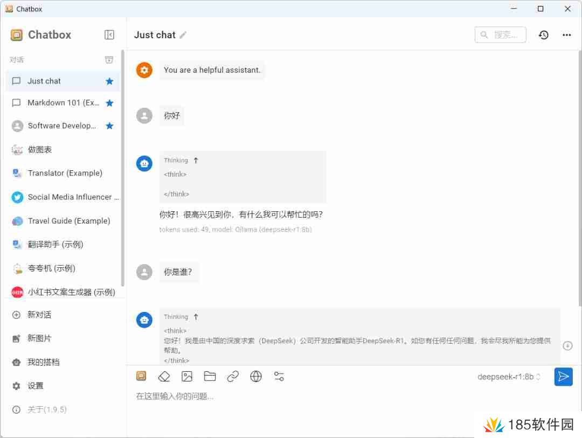Collapse the sidebar using the panel icon

[x=109, y=34]
